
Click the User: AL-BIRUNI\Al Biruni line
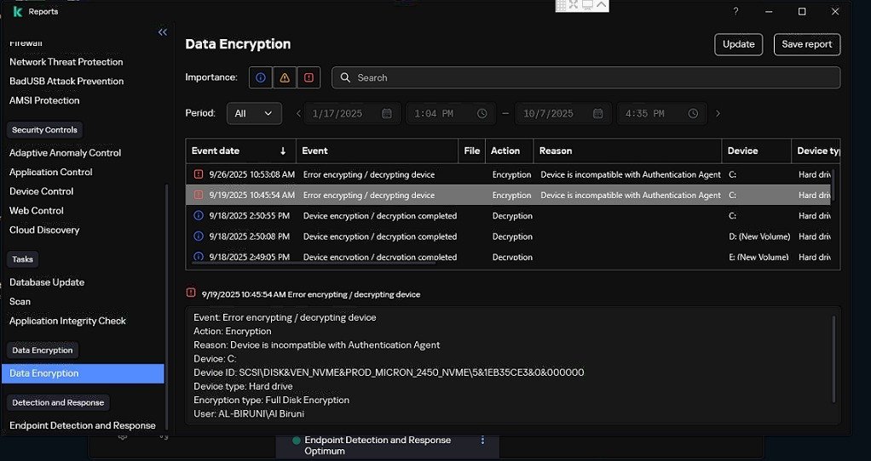point(249,414)
